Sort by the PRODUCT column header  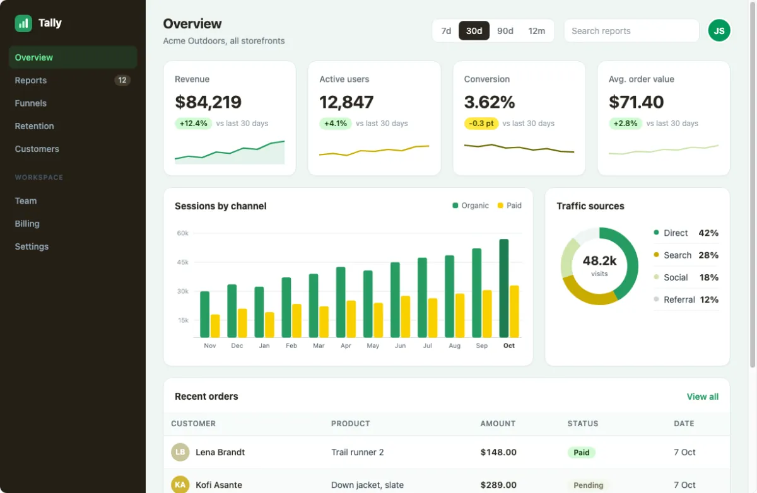(351, 424)
